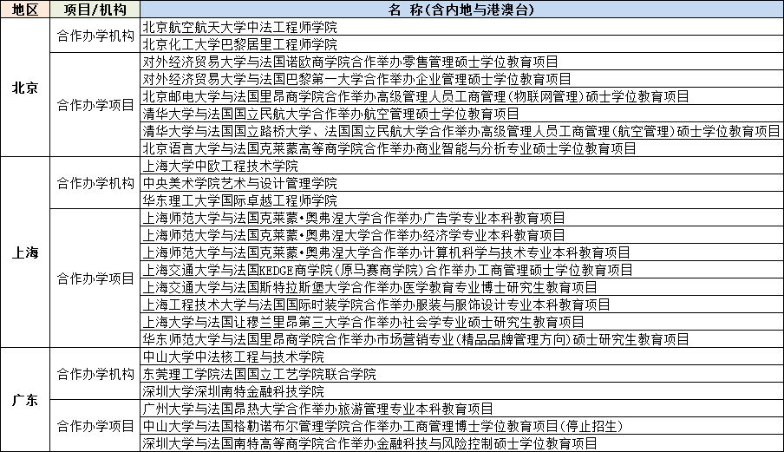Viewport: 784px width, 452px height.
Task: Click the 中央美术学院艺术与设计管理学院 row
Action: (461, 183)
